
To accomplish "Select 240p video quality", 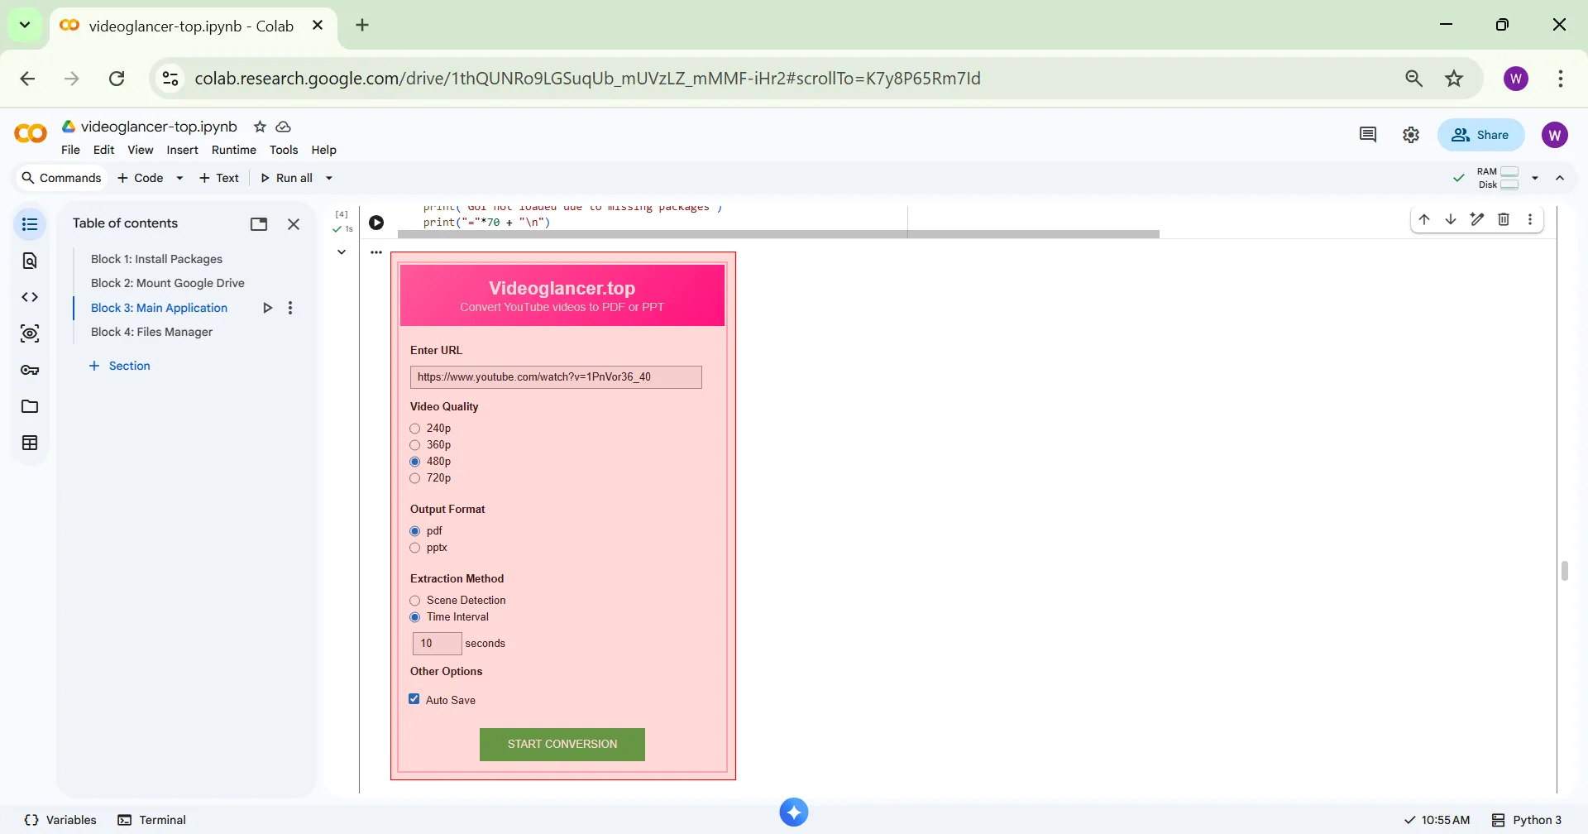I will tap(415, 429).
